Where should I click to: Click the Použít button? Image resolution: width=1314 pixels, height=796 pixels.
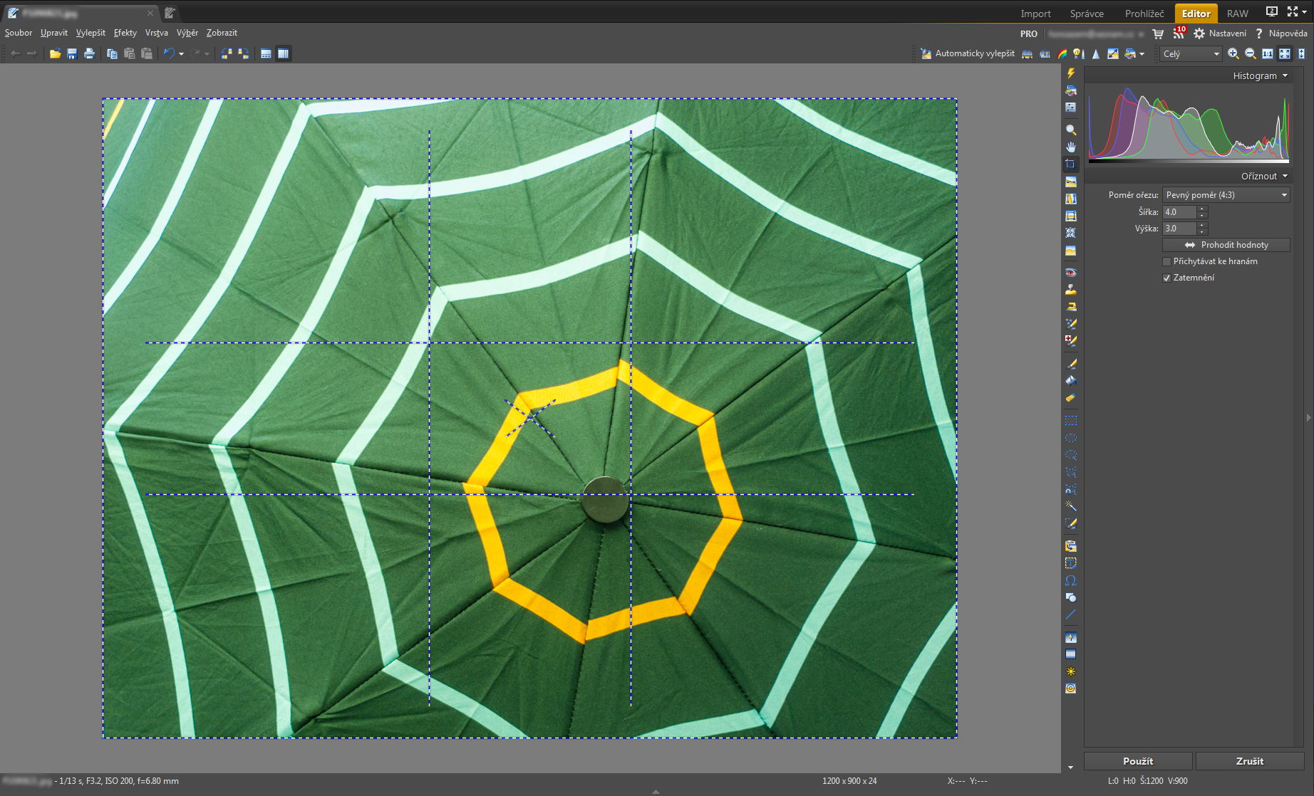[1138, 761]
